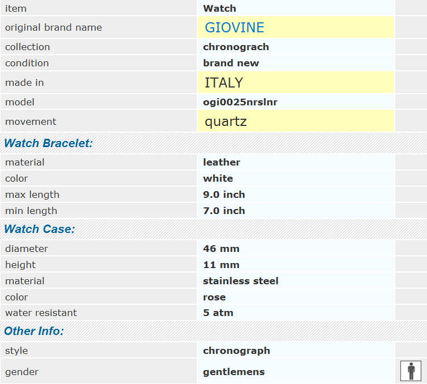Click the white bracelet color value

218,178
